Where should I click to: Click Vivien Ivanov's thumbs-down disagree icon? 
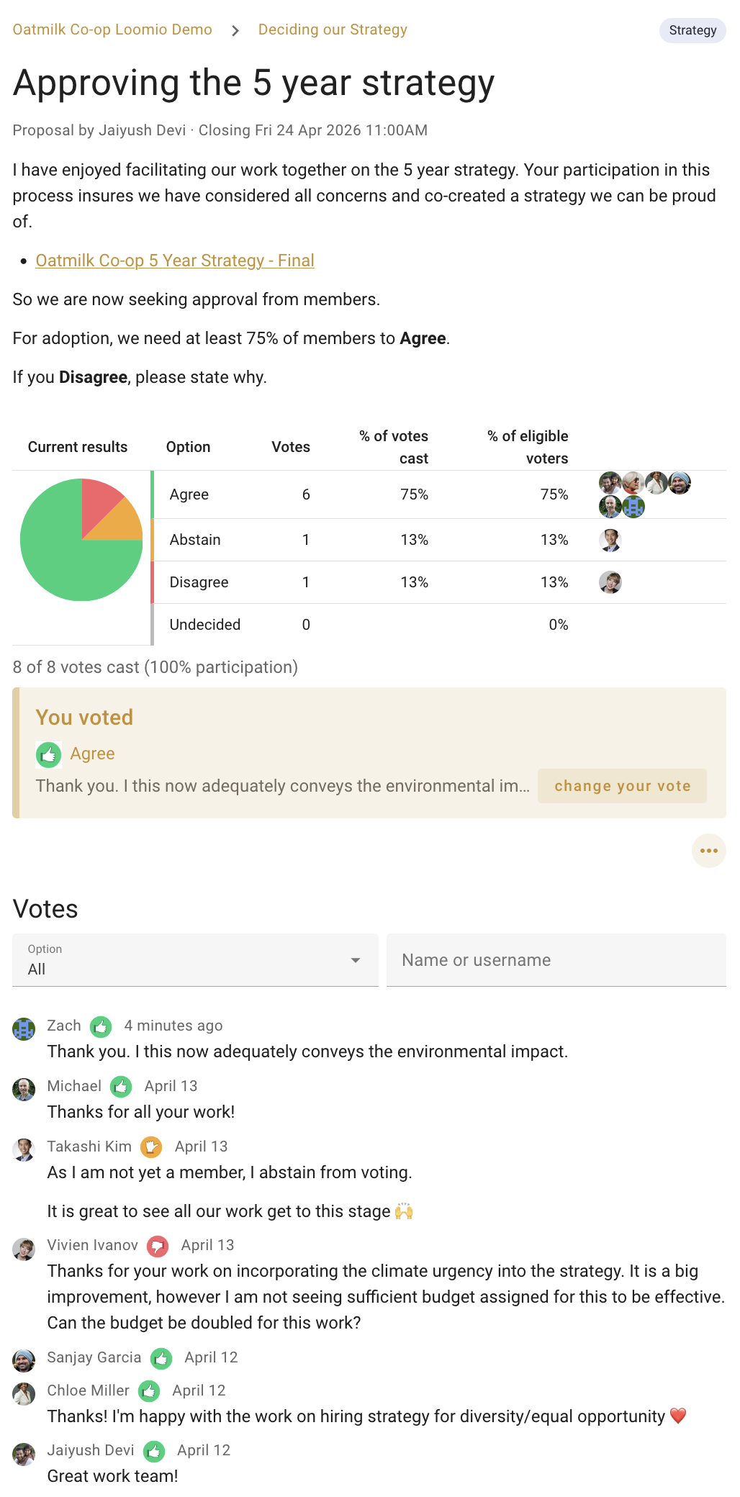[x=158, y=1245]
